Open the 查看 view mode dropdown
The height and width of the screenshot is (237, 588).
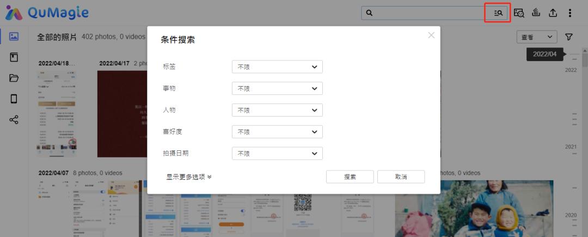point(537,37)
